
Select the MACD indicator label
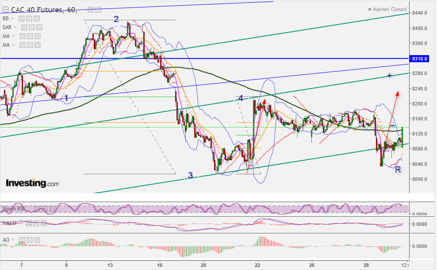[x=9, y=223]
